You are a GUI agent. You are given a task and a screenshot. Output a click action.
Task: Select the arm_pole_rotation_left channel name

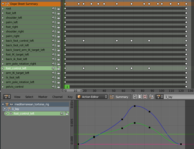pyautogui.click(x=20, y=82)
